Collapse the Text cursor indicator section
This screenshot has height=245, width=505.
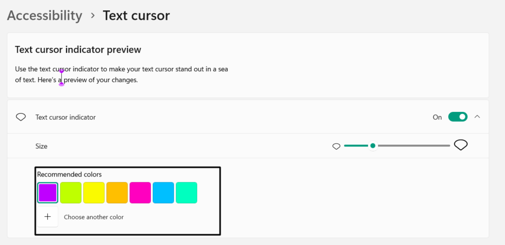[x=477, y=117]
